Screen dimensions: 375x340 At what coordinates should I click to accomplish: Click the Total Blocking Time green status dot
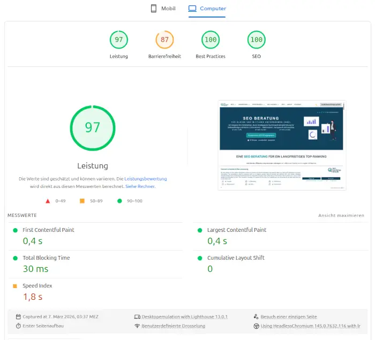[x=16, y=258]
